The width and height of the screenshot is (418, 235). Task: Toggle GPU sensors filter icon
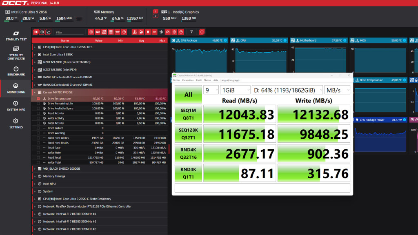pos(98,32)
